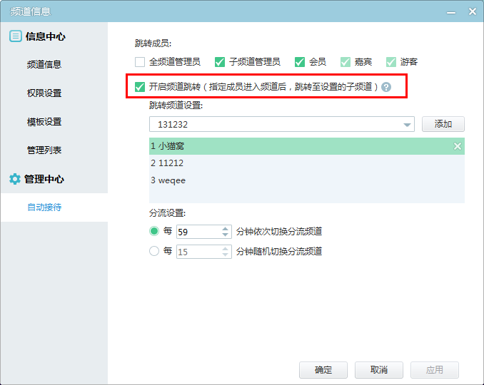Toggle the 嘉宾 checkbox
Screen dimensions: 484x385
346,62
